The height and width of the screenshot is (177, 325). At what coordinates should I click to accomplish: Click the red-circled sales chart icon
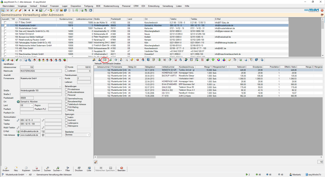(104, 59)
